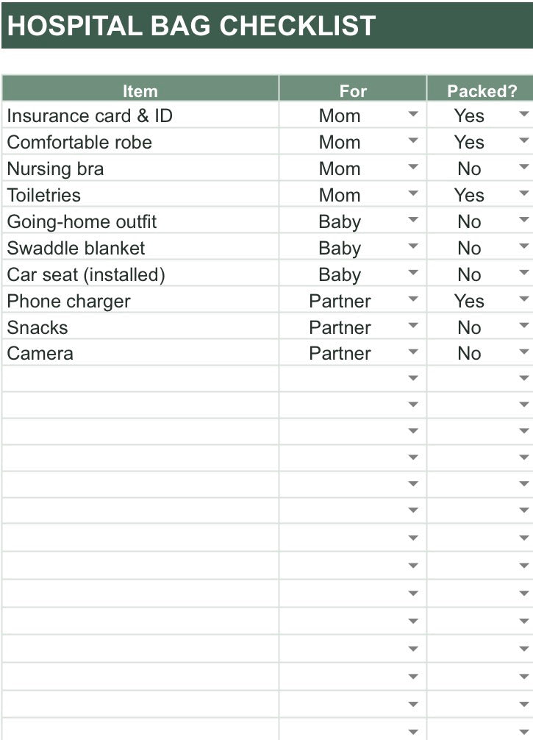Open the Packed dropdown for Toiletries
This screenshot has width=533, height=740.
[x=523, y=193]
